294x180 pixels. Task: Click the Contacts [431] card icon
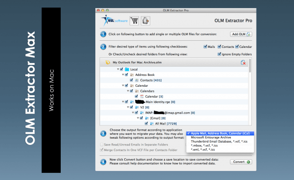click(137, 80)
